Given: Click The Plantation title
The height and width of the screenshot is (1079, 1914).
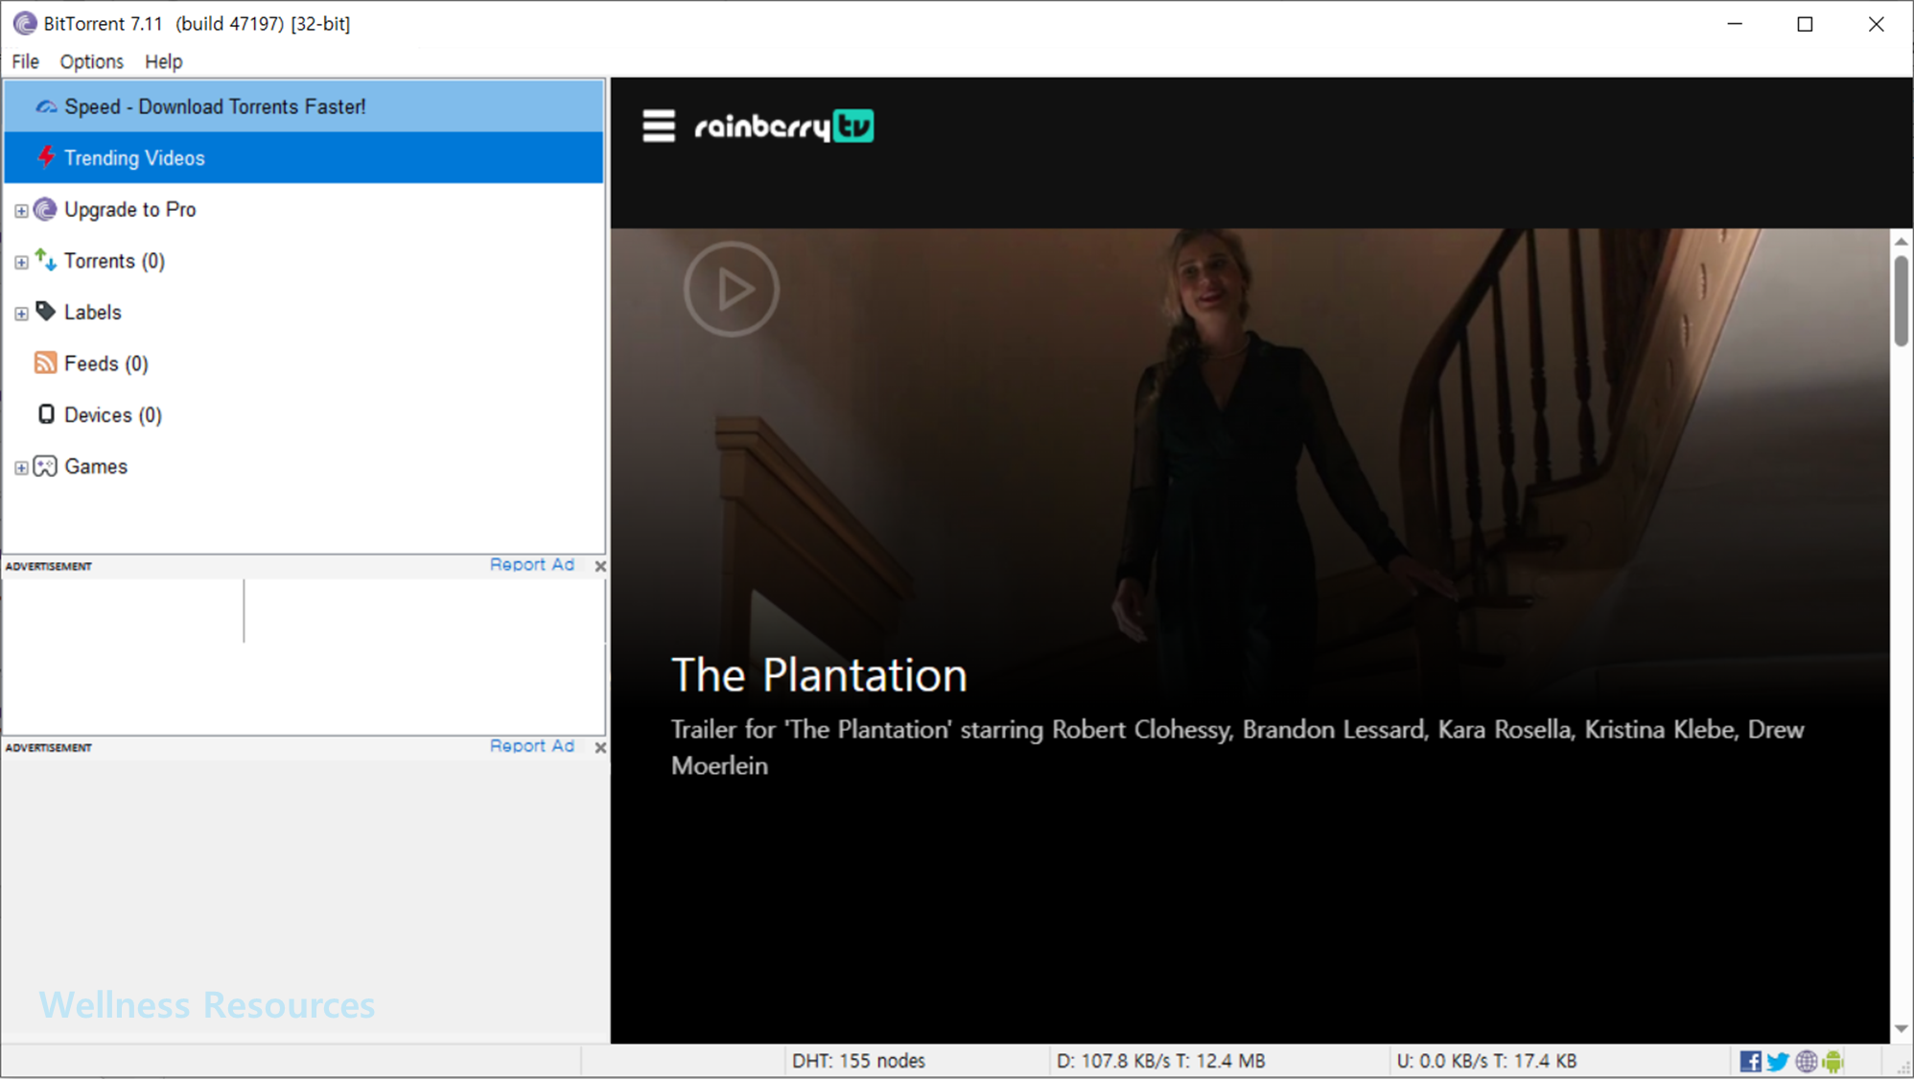Looking at the screenshot, I should [819, 675].
